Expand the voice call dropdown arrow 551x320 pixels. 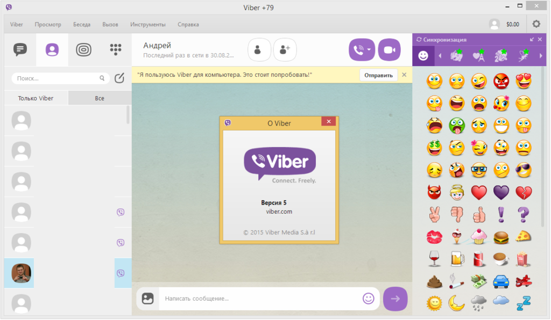(369, 50)
